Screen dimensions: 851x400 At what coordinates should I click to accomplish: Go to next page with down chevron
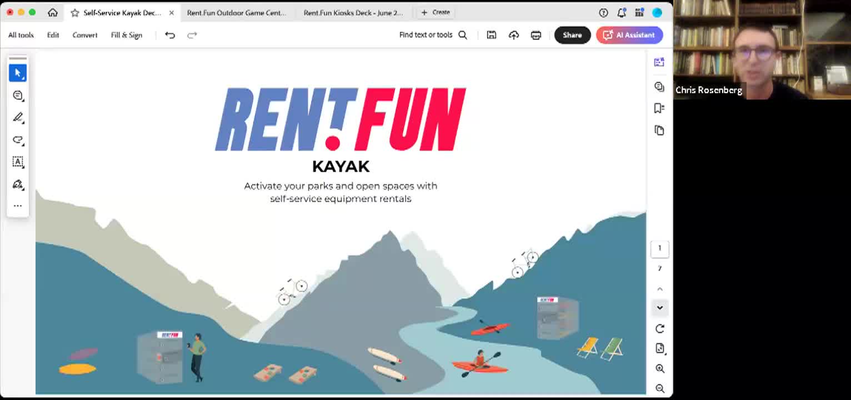point(660,307)
